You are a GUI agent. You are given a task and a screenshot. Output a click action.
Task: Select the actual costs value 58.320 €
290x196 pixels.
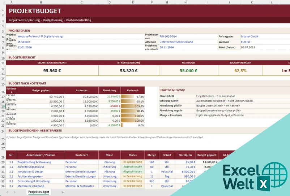pos(128,70)
